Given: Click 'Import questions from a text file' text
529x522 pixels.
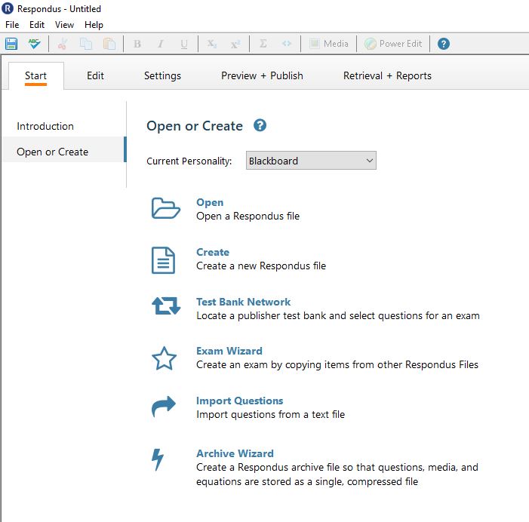Looking at the screenshot, I should pyautogui.click(x=271, y=414).
